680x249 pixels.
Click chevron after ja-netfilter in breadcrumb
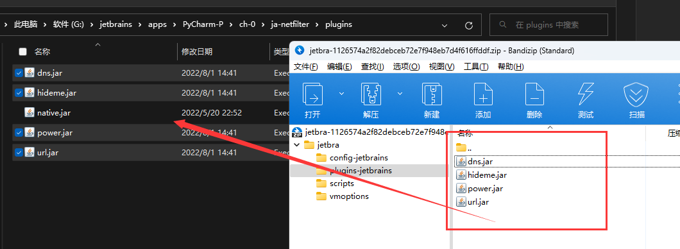[317, 25]
